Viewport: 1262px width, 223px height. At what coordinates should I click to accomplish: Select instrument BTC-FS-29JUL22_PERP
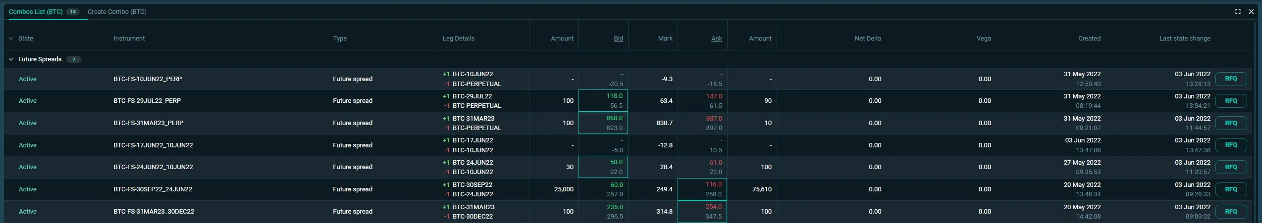(147, 101)
